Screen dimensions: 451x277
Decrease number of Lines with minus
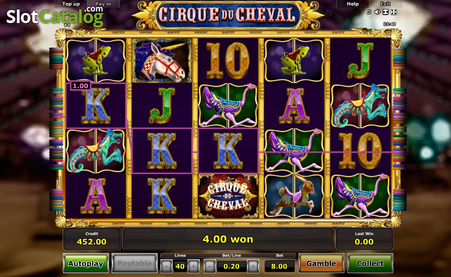pyautogui.click(x=166, y=266)
